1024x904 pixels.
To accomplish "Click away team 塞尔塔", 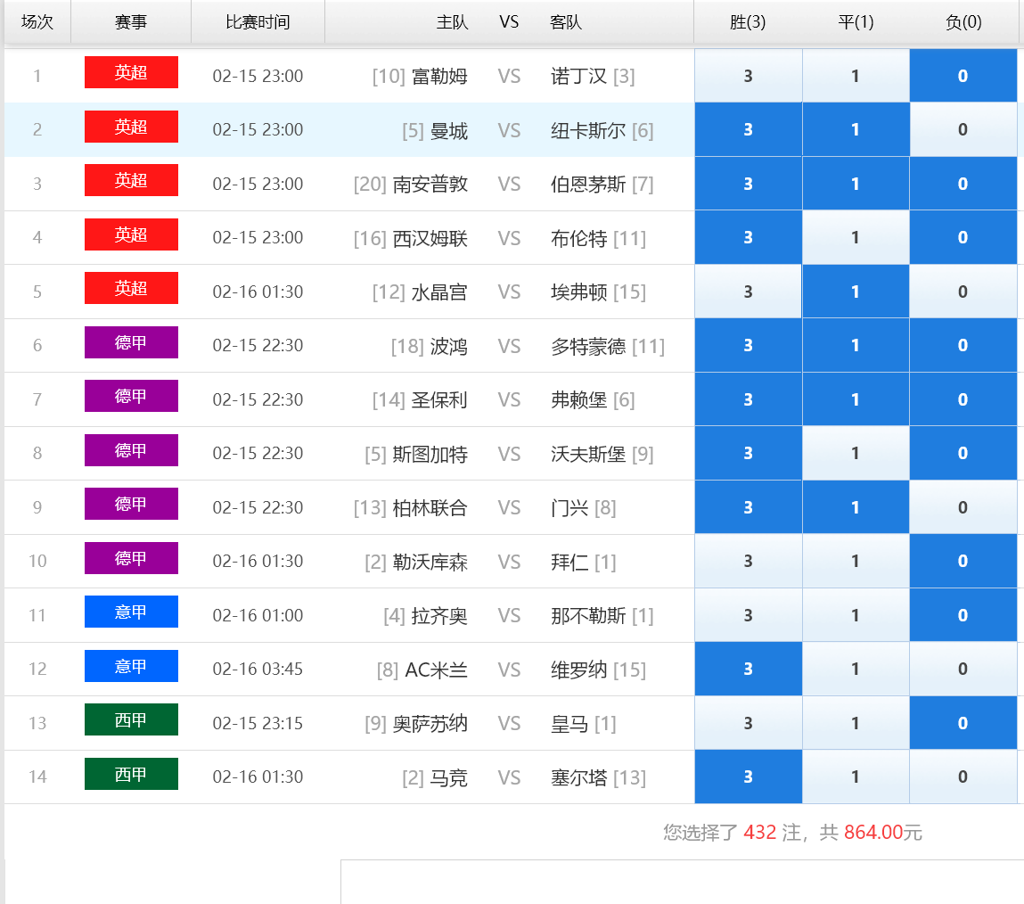I will click(x=578, y=777).
